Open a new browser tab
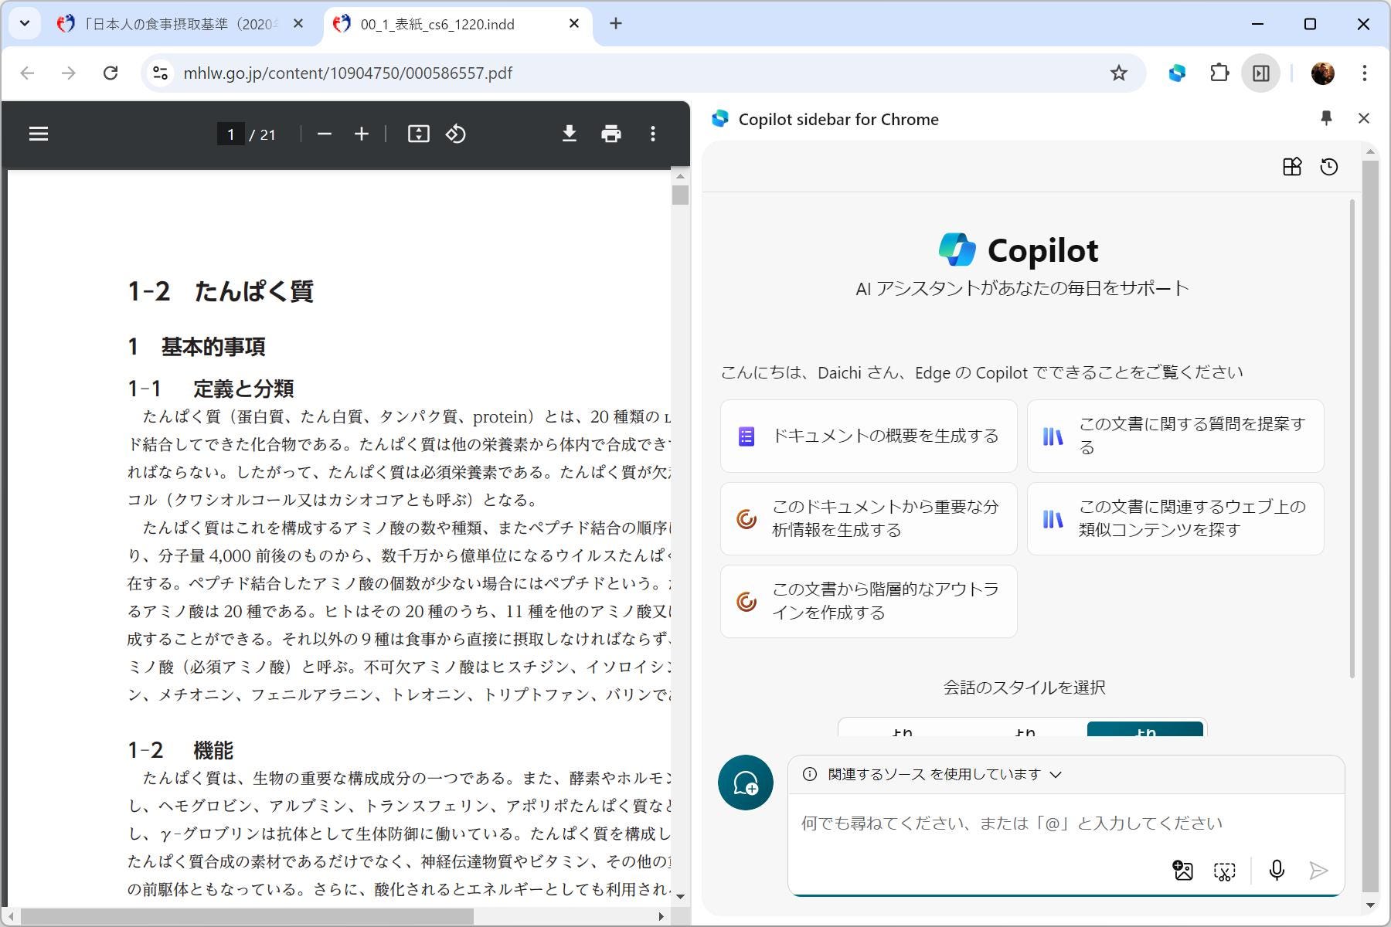1391x927 pixels. (615, 24)
